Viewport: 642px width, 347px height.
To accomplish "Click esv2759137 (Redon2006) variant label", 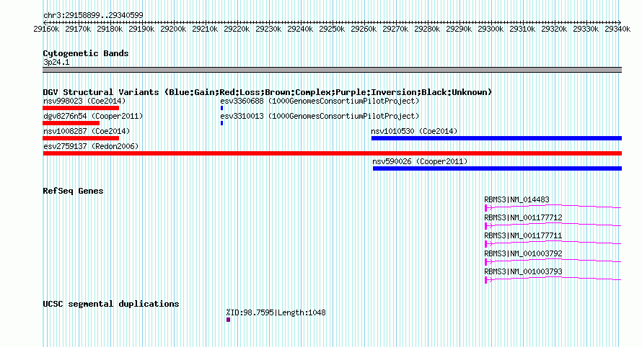I will 91,146.
